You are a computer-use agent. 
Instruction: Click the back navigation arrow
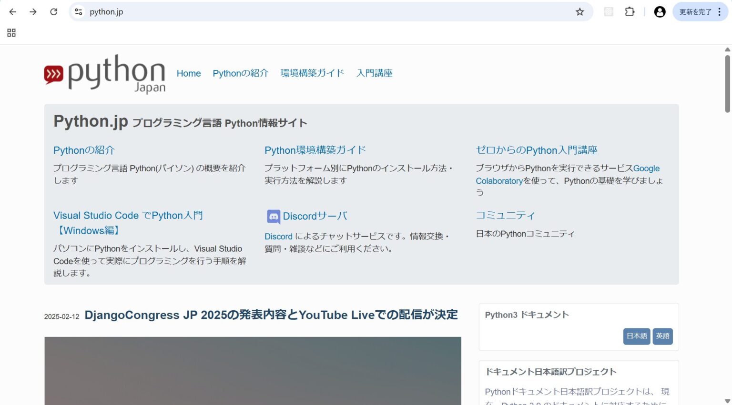coord(12,11)
